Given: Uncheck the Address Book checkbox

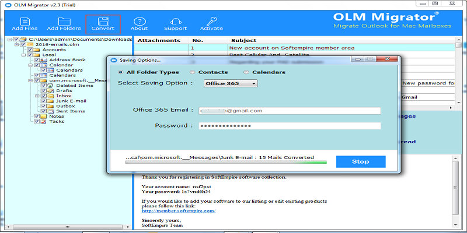Looking at the screenshot, I should coord(37,60).
